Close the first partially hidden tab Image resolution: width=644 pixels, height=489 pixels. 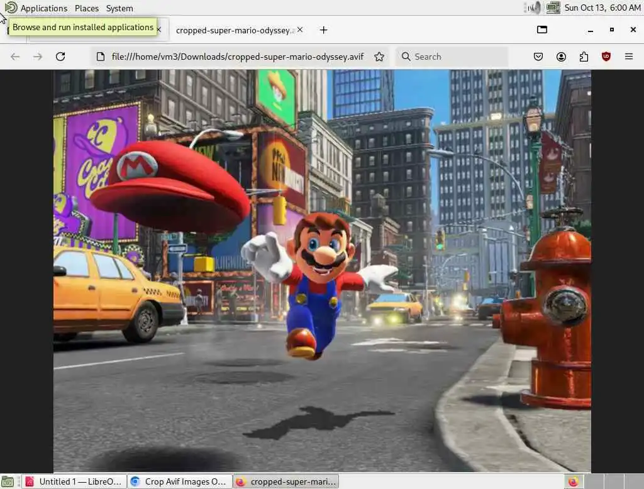[x=159, y=30]
